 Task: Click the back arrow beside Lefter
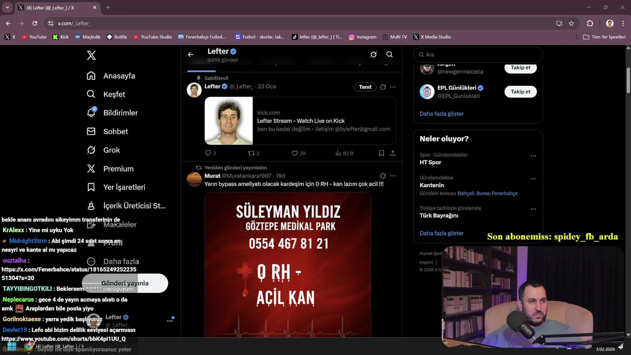[191, 55]
